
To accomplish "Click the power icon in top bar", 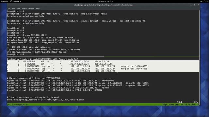I will (x=205, y=1).
